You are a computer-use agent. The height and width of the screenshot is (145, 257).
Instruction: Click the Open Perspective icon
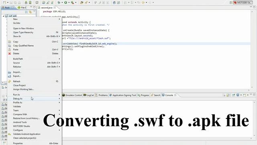coord(231,3)
